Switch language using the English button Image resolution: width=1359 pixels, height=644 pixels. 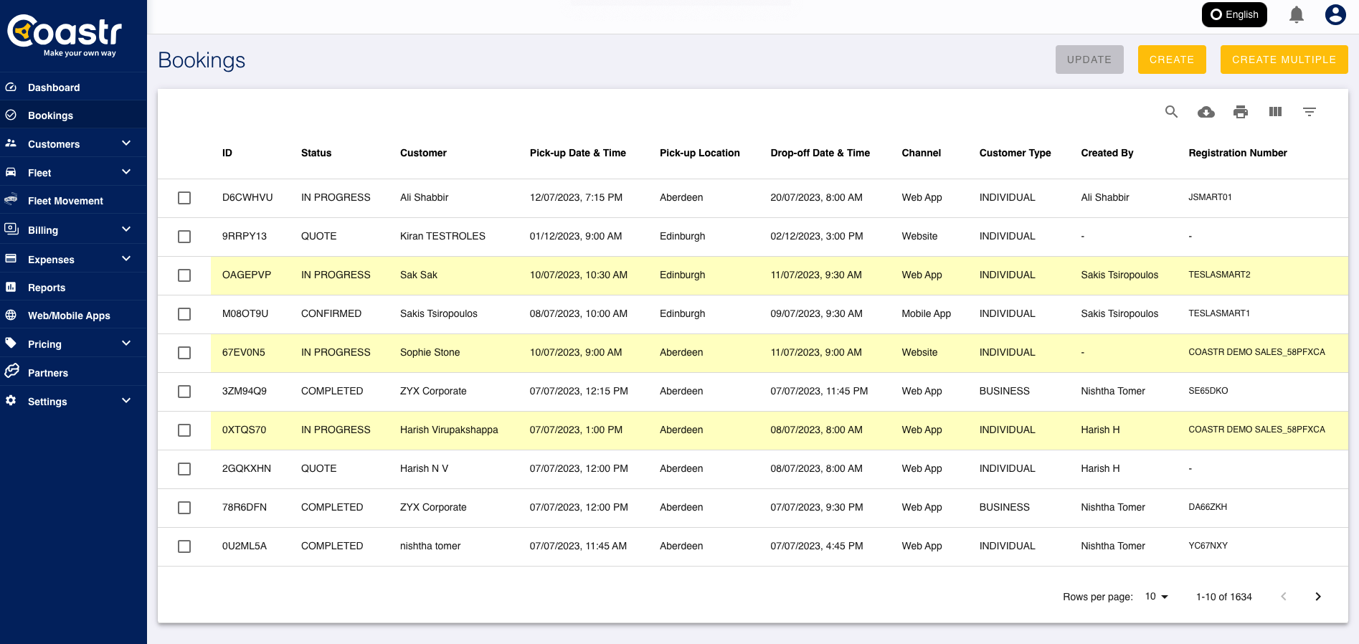pos(1233,15)
